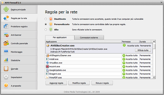Switch to the Per applicazioni tab
The height and width of the screenshot is (95, 164).
60,37
